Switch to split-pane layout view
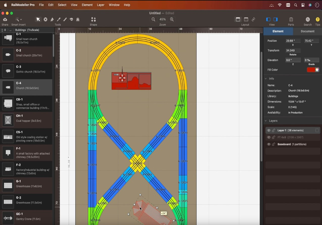 point(246,20)
